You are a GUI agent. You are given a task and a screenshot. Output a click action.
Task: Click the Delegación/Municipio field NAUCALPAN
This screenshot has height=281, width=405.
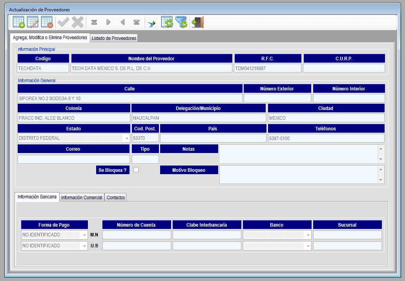199,118
